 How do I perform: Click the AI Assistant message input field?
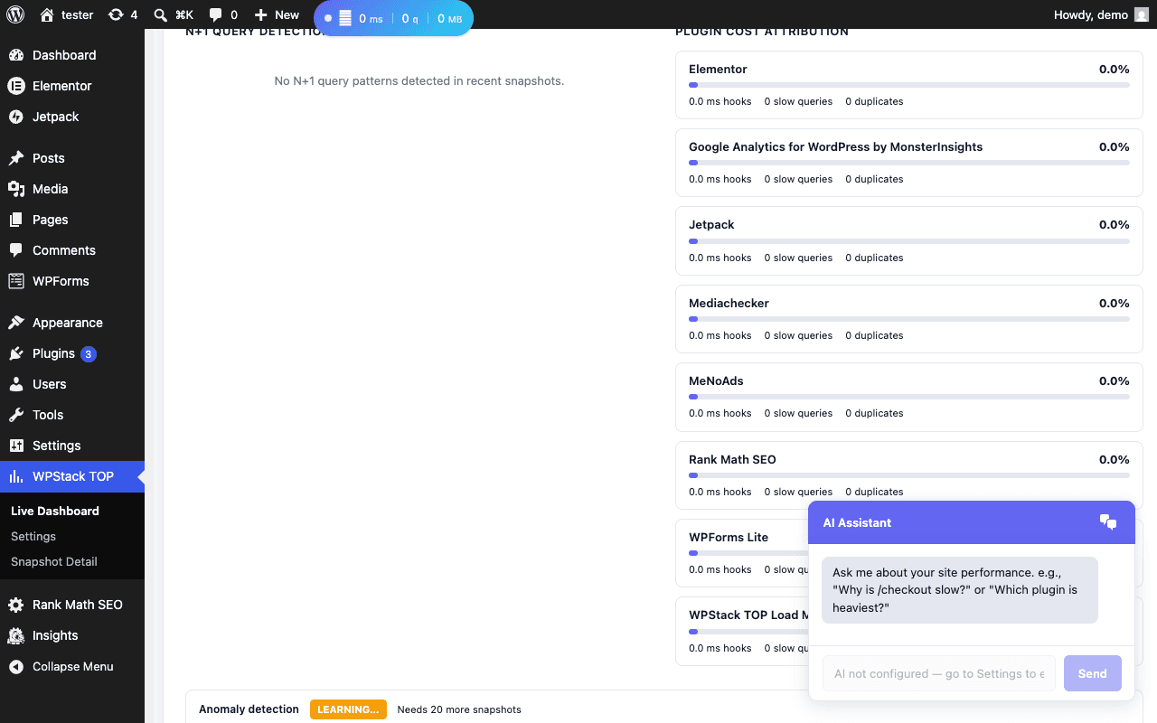coord(938,673)
